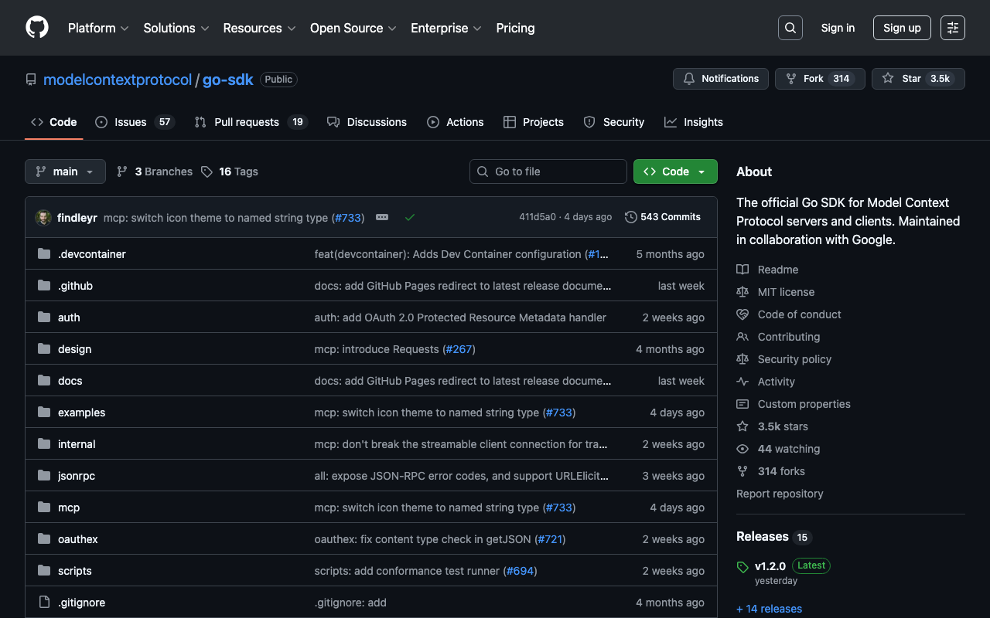This screenshot has width=990, height=618.
Task: Open the search magnifier icon
Action: pos(790,28)
